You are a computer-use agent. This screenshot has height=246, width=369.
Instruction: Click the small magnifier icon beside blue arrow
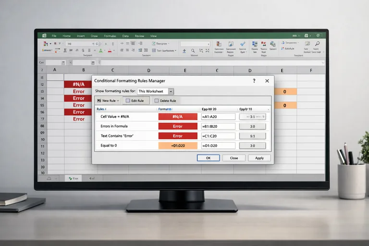point(193,50)
